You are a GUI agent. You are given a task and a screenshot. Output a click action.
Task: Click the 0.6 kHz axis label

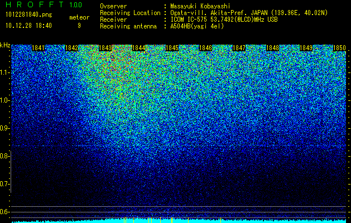(x=4, y=212)
